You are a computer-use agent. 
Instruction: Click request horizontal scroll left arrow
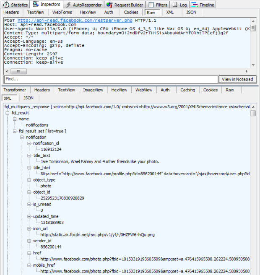coord(7,71)
